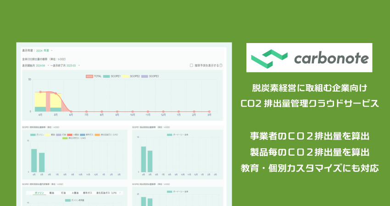The height and width of the screenshot is (206, 390).
Task: Toggle the TOTAL legend swatch
Action: pos(89,76)
